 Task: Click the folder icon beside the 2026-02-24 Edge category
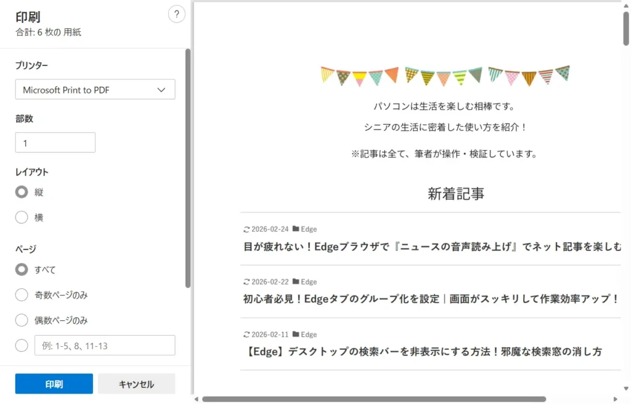296,229
